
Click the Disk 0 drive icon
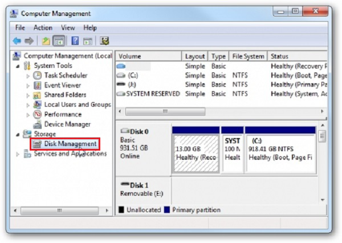click(124, 131)
